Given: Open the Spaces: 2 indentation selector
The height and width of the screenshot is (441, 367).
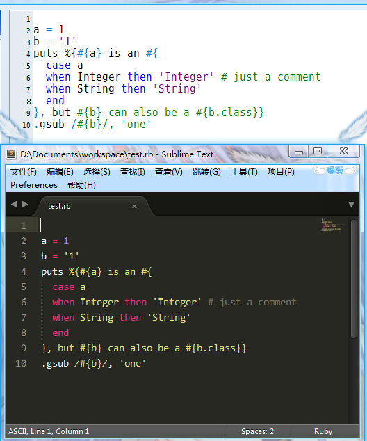Looking at the screenshot, I should click(x=257, y=431).
